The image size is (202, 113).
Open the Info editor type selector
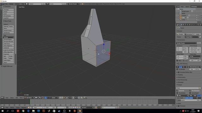[x=3, y=4]
